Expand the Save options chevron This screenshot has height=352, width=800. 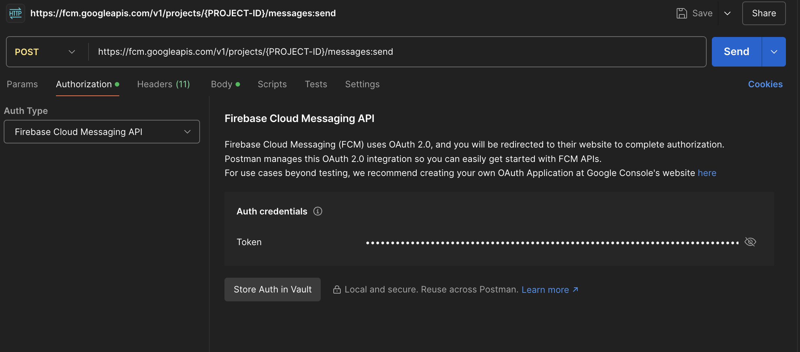point(727,13)
